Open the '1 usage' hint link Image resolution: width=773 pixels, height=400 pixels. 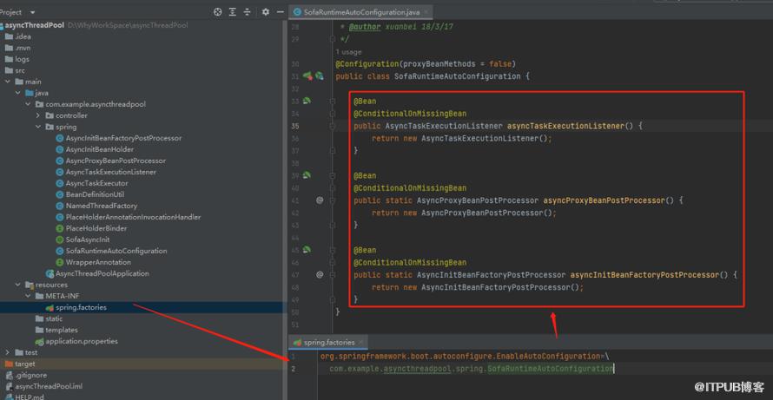click(349, 52)
